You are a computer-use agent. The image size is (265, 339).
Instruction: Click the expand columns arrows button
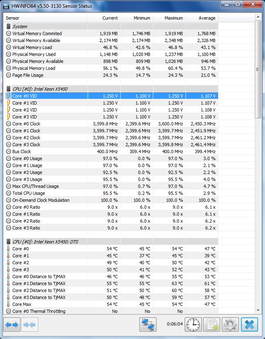click(12, 324)
